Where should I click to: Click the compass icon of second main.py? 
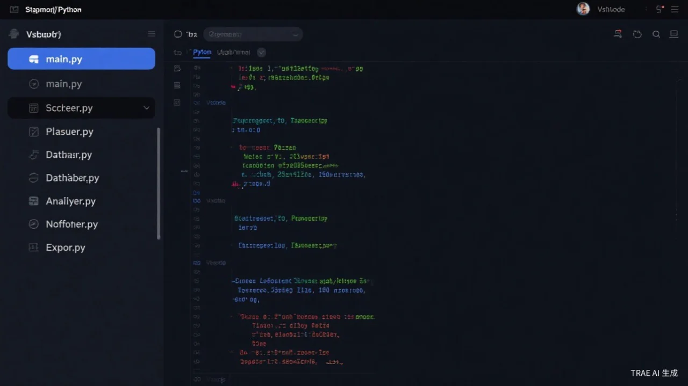pyautogui.click(x=33, y=84)
